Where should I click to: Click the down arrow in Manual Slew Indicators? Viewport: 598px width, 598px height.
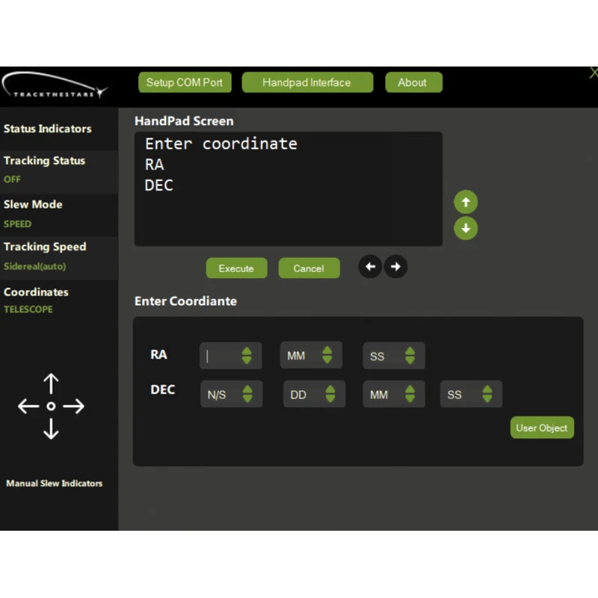coord(51,428)
